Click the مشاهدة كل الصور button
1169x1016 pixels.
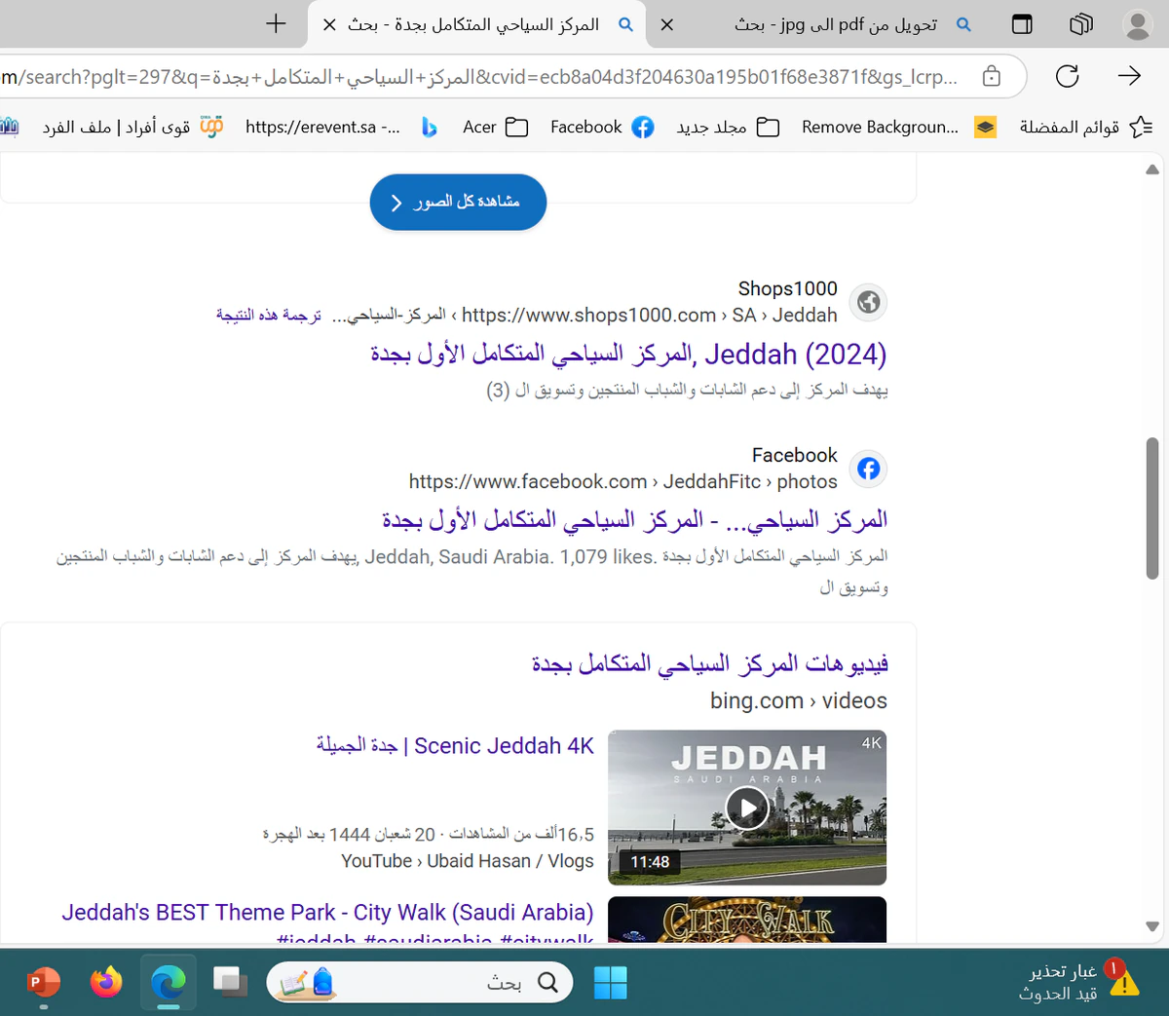458,202
